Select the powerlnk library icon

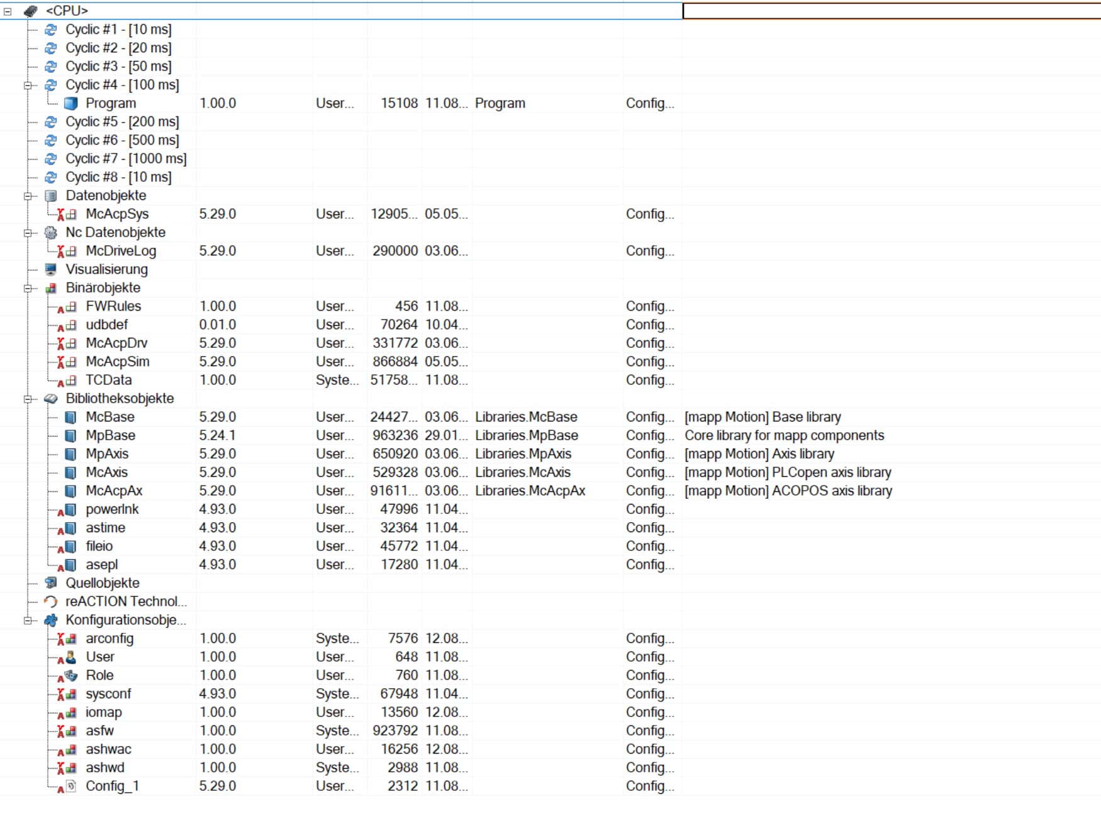[x=67, y=510]
